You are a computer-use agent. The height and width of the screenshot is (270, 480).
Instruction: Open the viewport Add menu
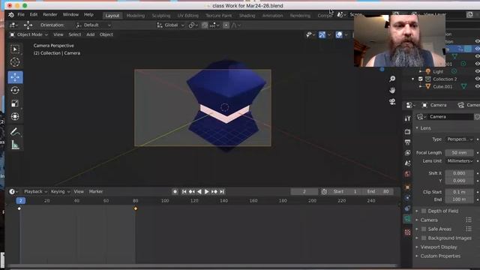click(x=90, y=34)
